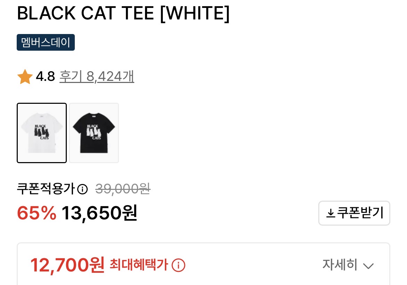
Task: Select the white tee color thumbnail
Action: click(42, 133)
